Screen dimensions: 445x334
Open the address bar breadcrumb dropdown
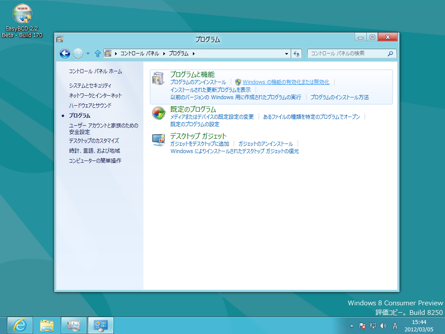coord(286,53)
